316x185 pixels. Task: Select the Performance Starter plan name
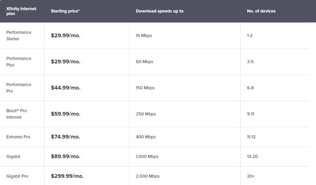point(19,36)
